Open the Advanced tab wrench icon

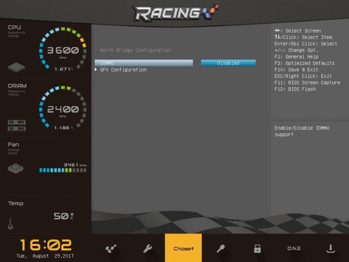(x=147, y=249)
